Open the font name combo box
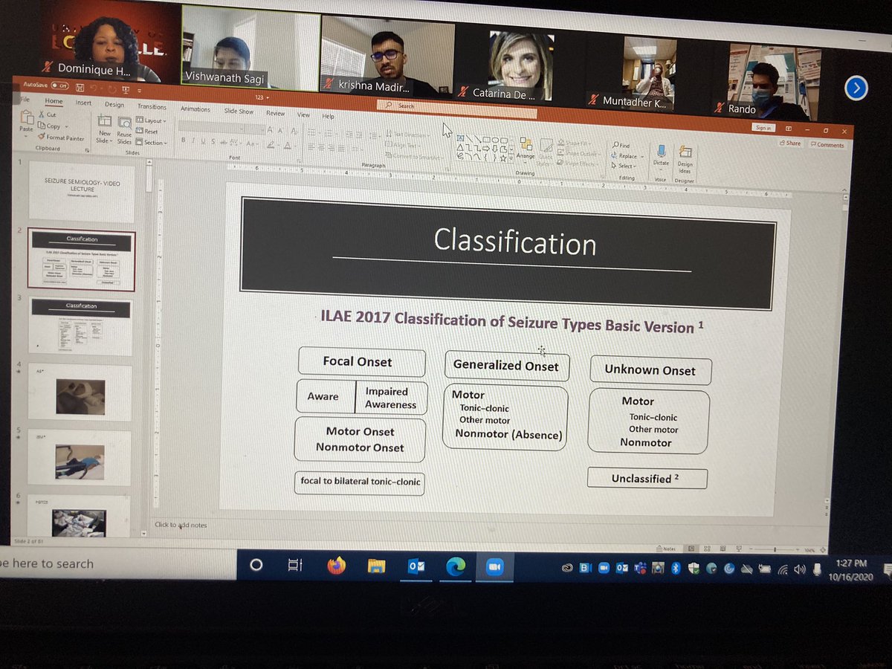 pos(210,128)
